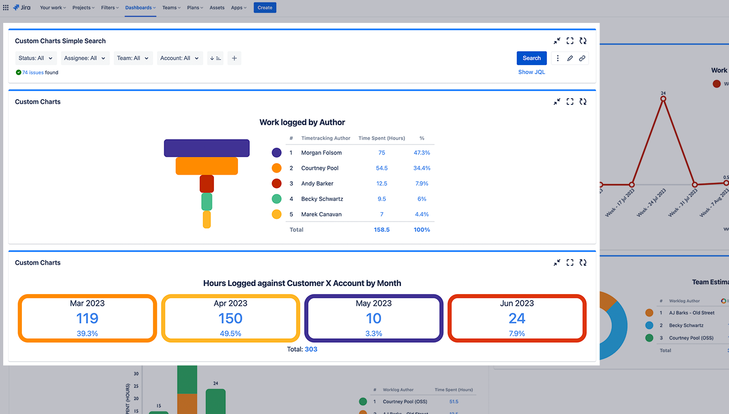
Task: Maximize the Hours Logged by Month gadget
Action: (570, 263)
